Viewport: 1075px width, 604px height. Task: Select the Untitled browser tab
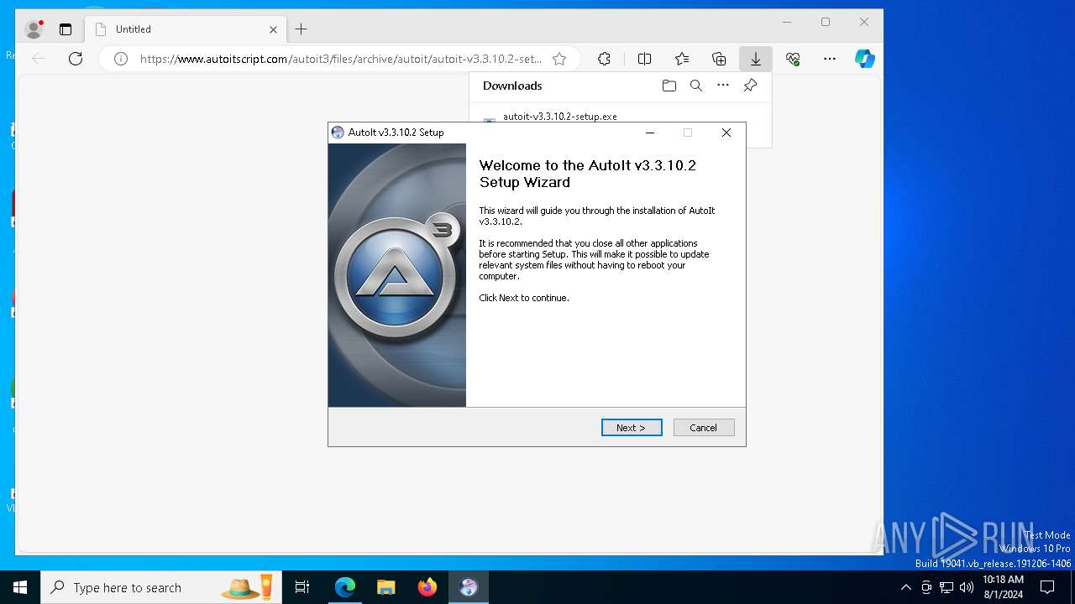coord(186,29)
